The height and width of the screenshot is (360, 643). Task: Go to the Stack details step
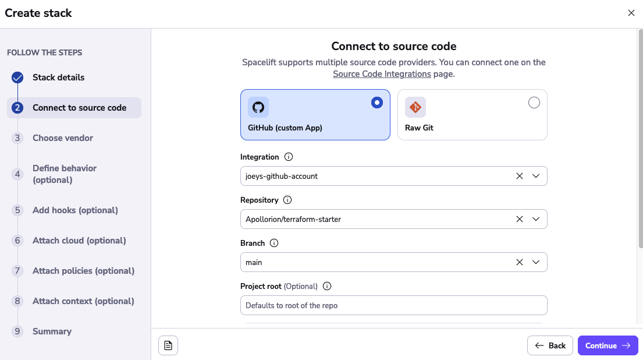[58, 77]
